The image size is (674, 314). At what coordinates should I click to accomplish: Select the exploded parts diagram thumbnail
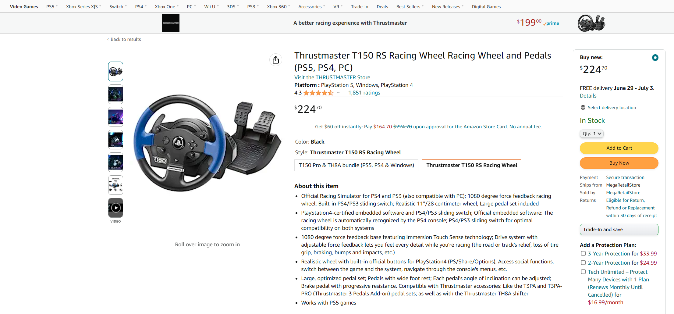(x=115, y=185)
